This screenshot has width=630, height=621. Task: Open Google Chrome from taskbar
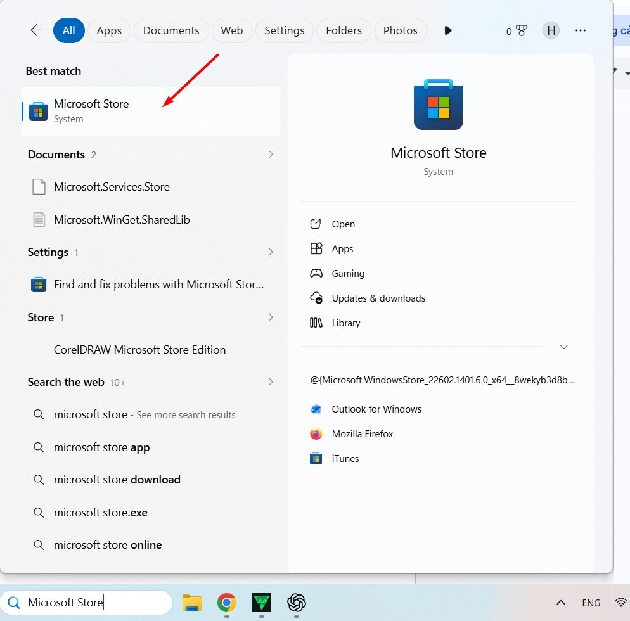pos(227,603)
